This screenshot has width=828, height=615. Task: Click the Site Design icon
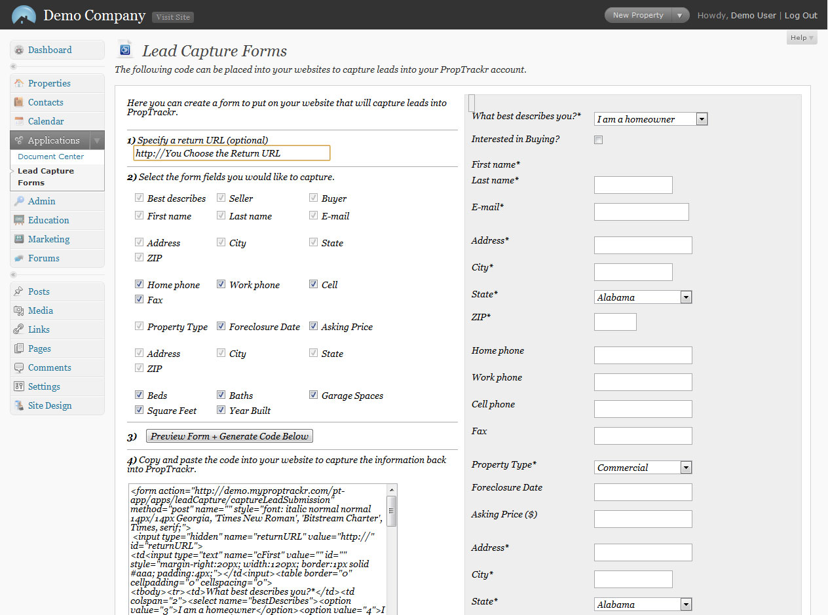tap(19, 406)
